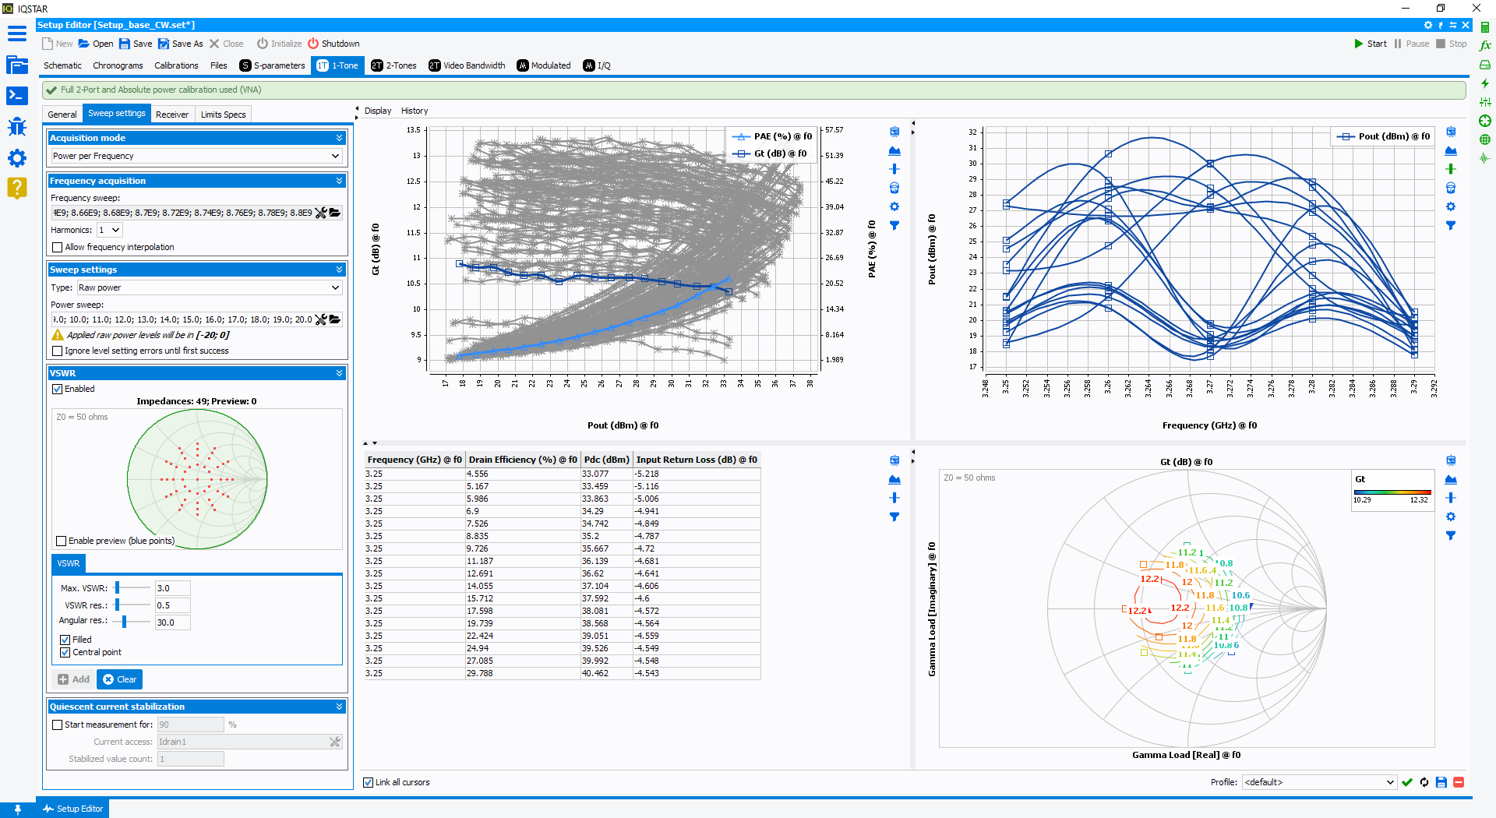
Task: Open the blue gear settings in left sidebar
Action: [x=16, y=158]
